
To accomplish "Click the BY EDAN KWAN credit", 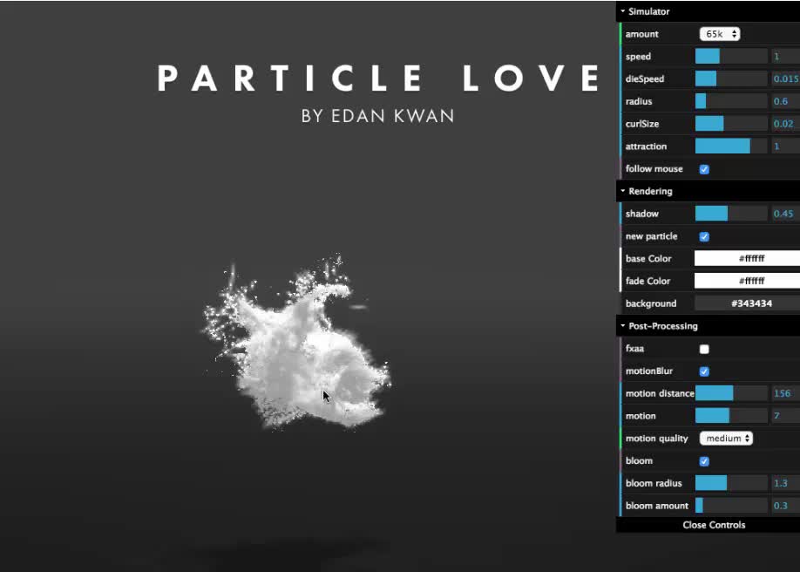I will coord(377,116).
